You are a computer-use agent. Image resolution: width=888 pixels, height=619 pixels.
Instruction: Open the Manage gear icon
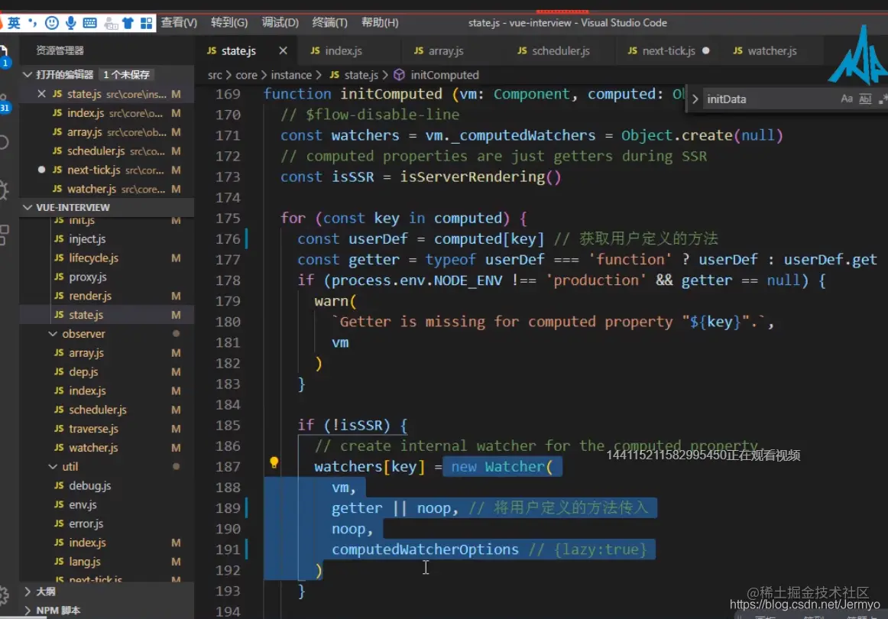pos(3,595)
